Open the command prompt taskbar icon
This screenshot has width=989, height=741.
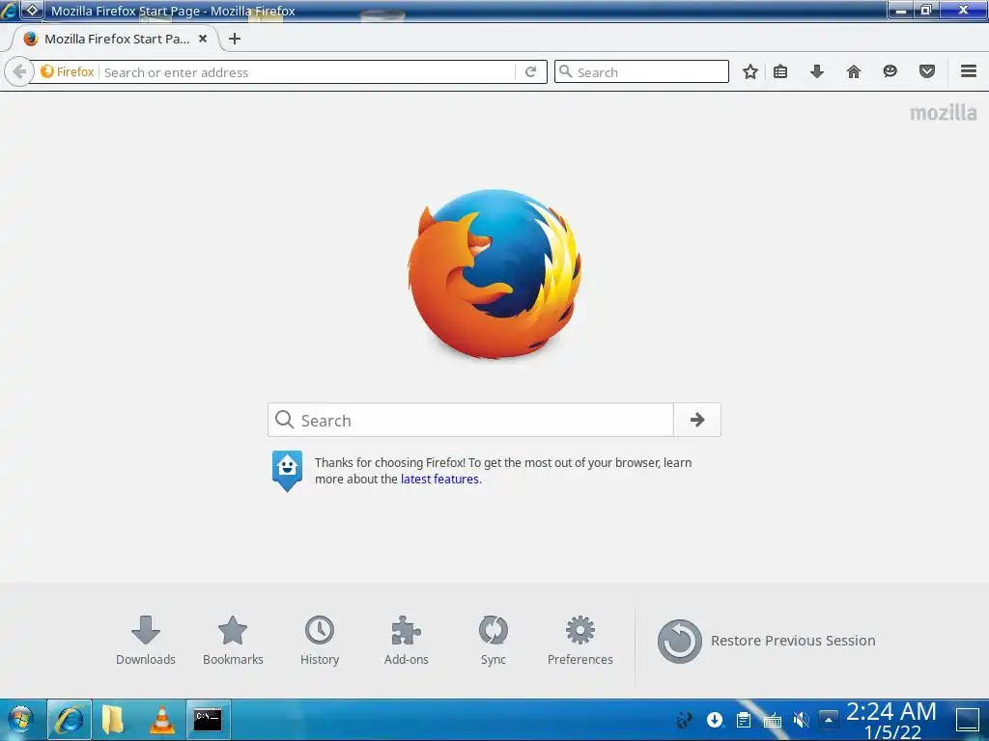[x=208, y=719]
